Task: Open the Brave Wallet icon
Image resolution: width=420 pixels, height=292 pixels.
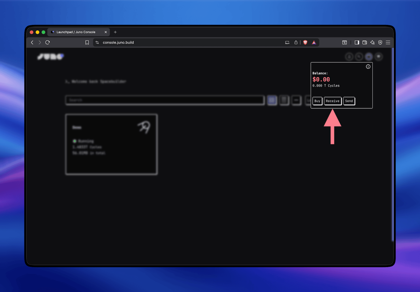Action: 365,42
